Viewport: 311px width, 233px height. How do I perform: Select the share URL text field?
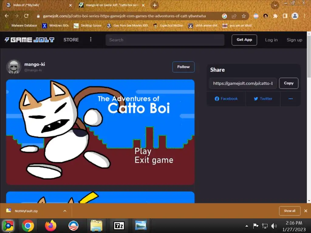click(243, 83)
